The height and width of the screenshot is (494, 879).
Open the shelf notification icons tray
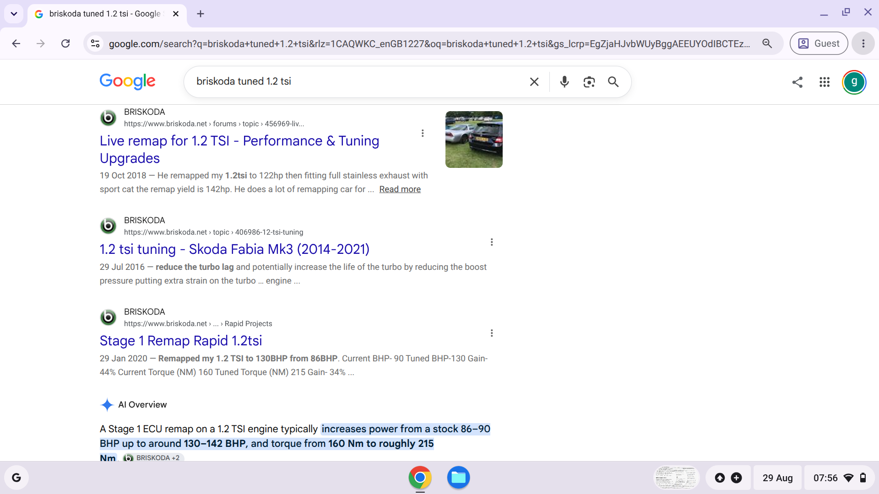point(728,478)
